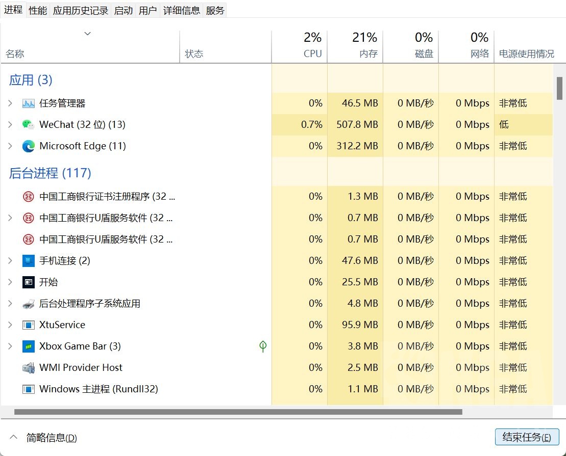Click the Windows 主进程 (Rundll32) icon

[x=29, y=389]
